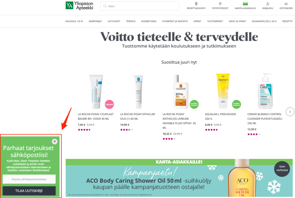Image resolution: width=295 pixels, height=198 pixels.
Task: Open the Tuotemerkit menu item
Action: pyautogui.click(x=215, y=21)
